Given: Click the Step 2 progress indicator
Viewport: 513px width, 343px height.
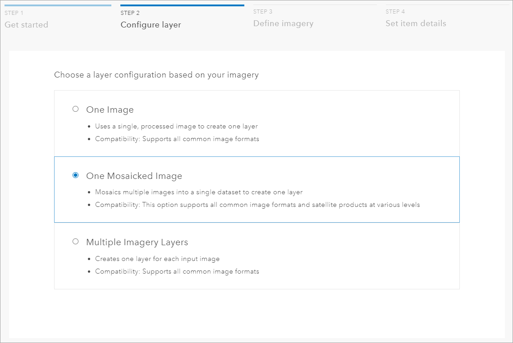Looking at the screenshot, I should [182, 5].
